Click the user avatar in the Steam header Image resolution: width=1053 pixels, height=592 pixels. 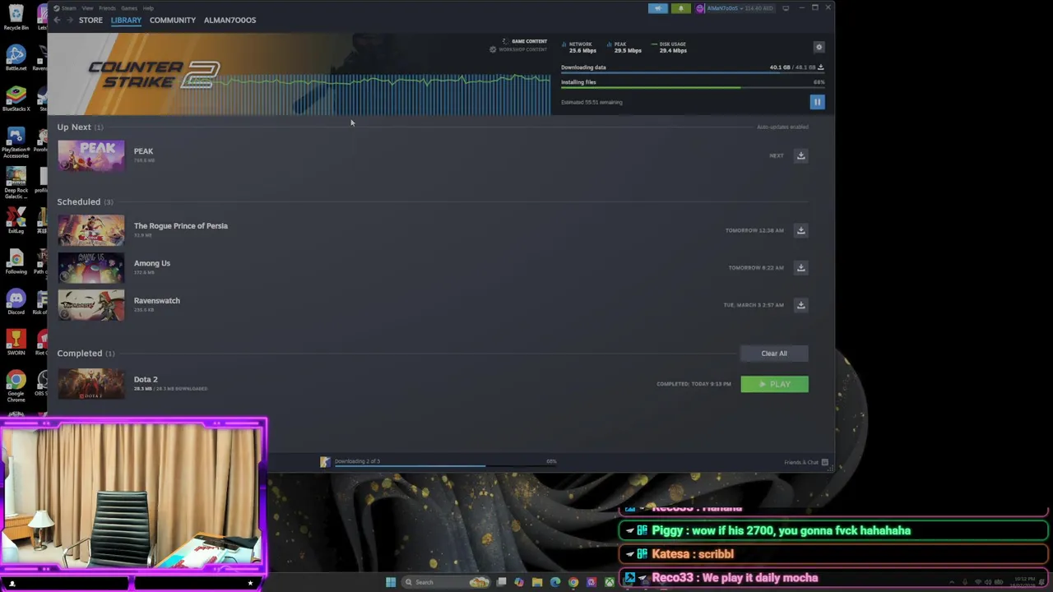click(701, 8)
